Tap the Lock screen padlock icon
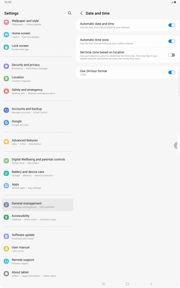The height and width of the screenshot is (288, 180). tap(6, 47)
